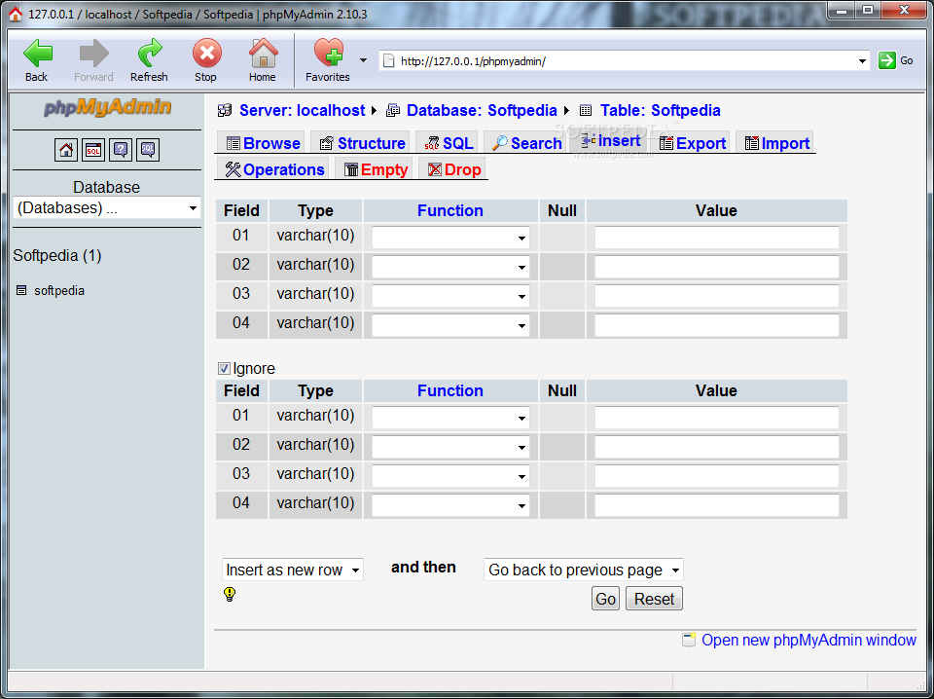The width and height of the screenshot is (934, 699).
Task: Open phpMyAdmin documentation icon in sidebar
Action: point(121,150)
